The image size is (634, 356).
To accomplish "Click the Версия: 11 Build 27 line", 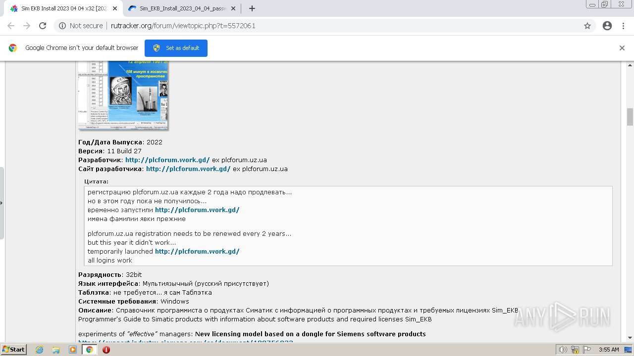I will tap(110, 151).
